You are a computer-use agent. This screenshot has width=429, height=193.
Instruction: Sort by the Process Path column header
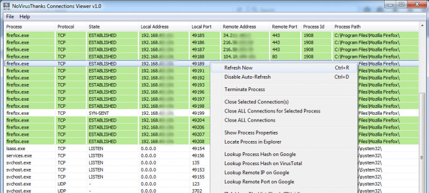[375, 27]
